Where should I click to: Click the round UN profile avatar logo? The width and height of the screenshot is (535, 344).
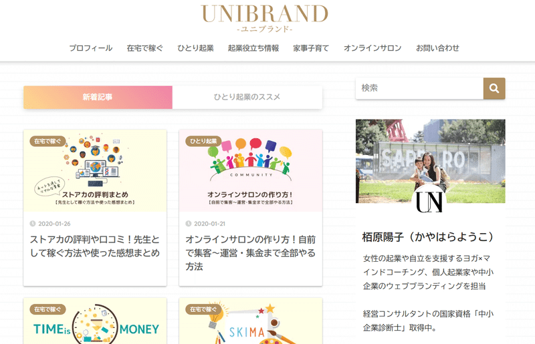pos(430,202)
